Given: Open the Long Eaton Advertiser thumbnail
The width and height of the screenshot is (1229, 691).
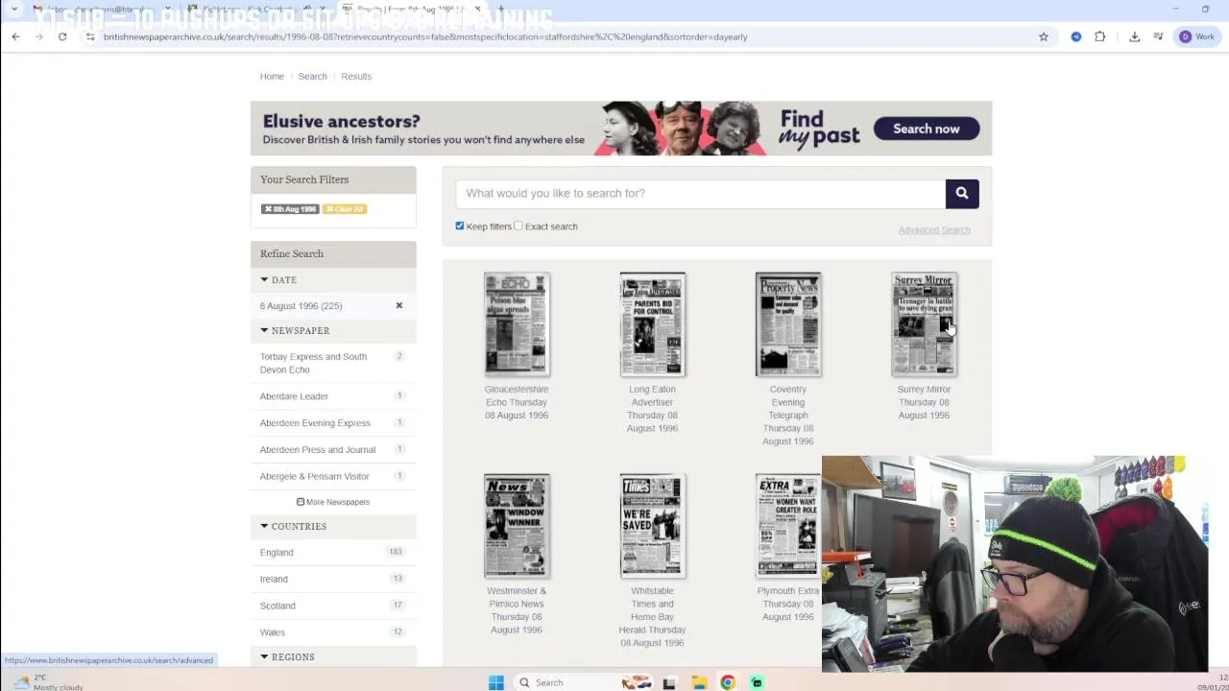Looking at the screenshot, I should (x=652, y=324).
